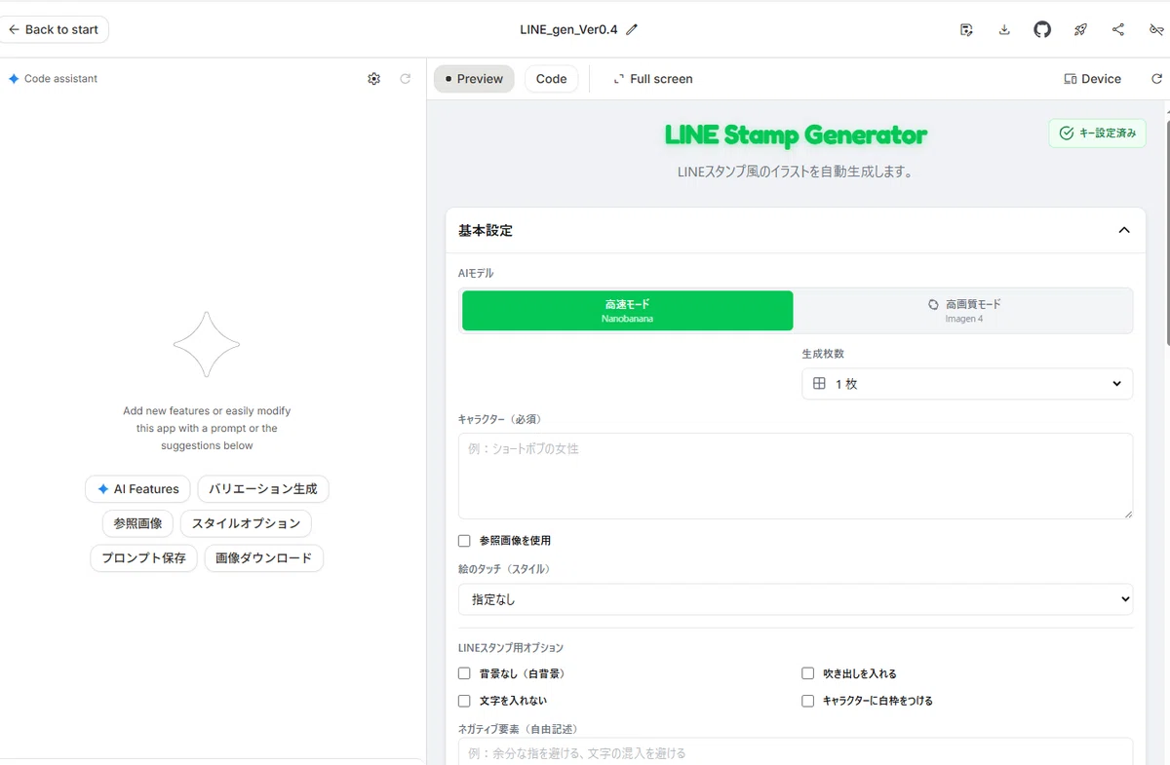The image size is (1170, 765).
Task: Click the share icon in header
Action: (x=1118, y=29)
